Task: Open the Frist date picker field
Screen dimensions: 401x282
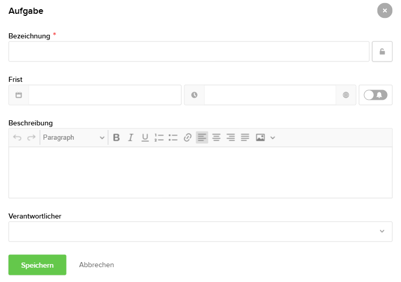Action: pos(104,95)
